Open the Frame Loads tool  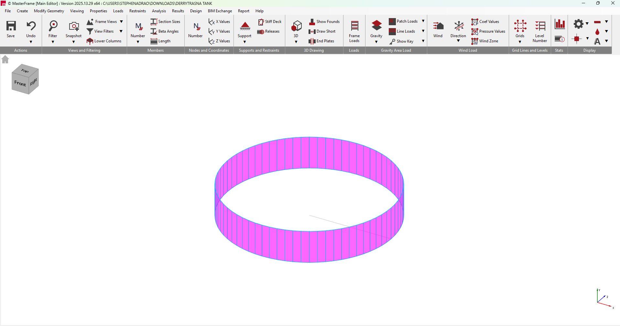coord(354,26)
